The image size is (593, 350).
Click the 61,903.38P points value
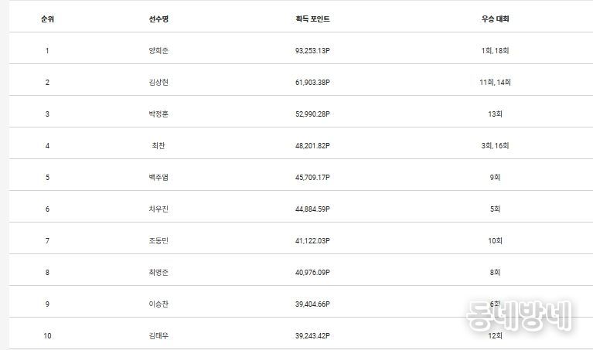(x=307, y=83)
